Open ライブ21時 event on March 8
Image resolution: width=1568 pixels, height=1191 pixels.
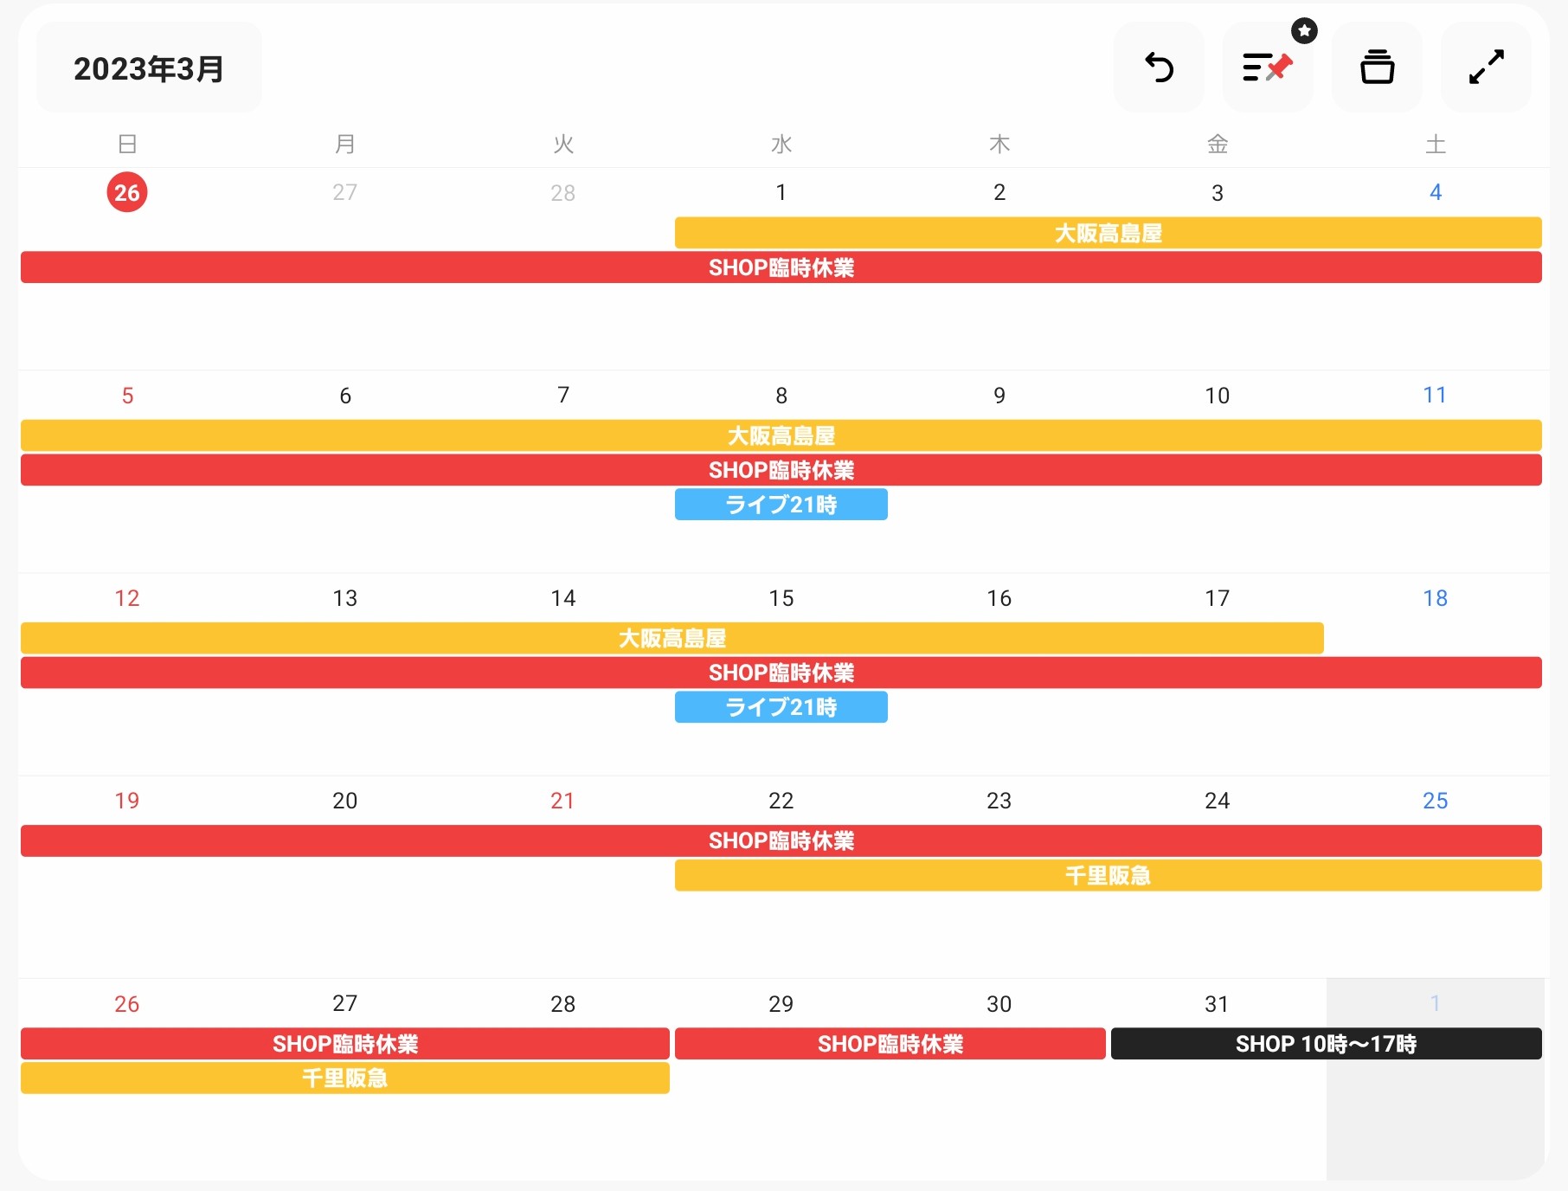pyautogui.click(x=781, y=505)
